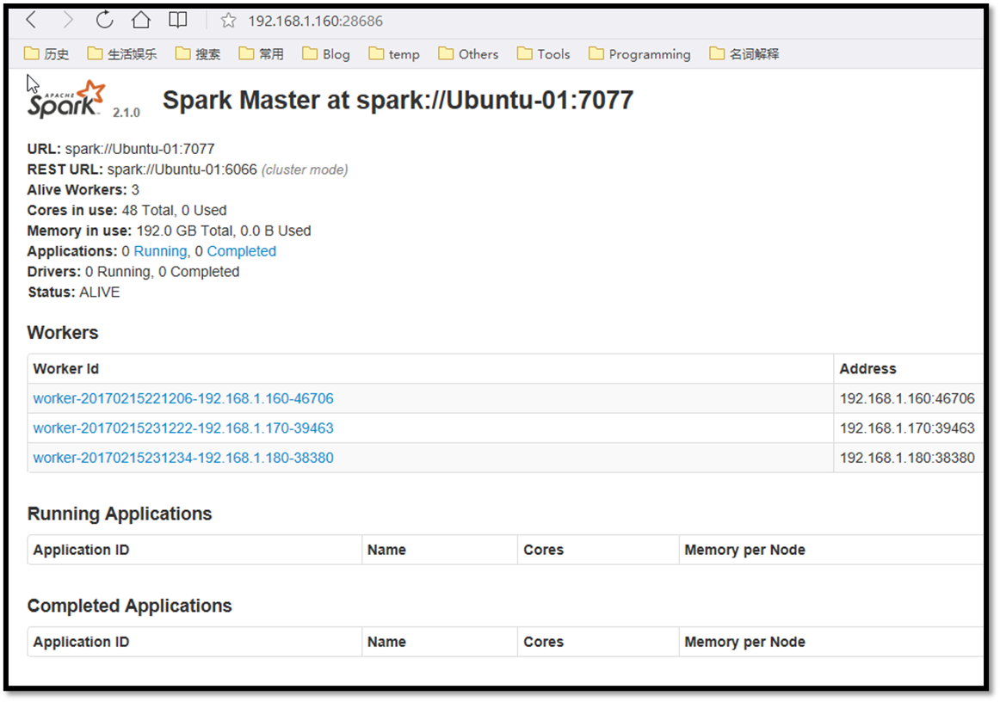This screenshot has height=702, width=1000.
Task: Click the Completed Applications section heading
Action: click(129, 606)
